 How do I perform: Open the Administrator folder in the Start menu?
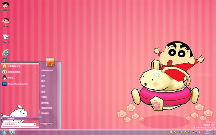click(47, 71)
